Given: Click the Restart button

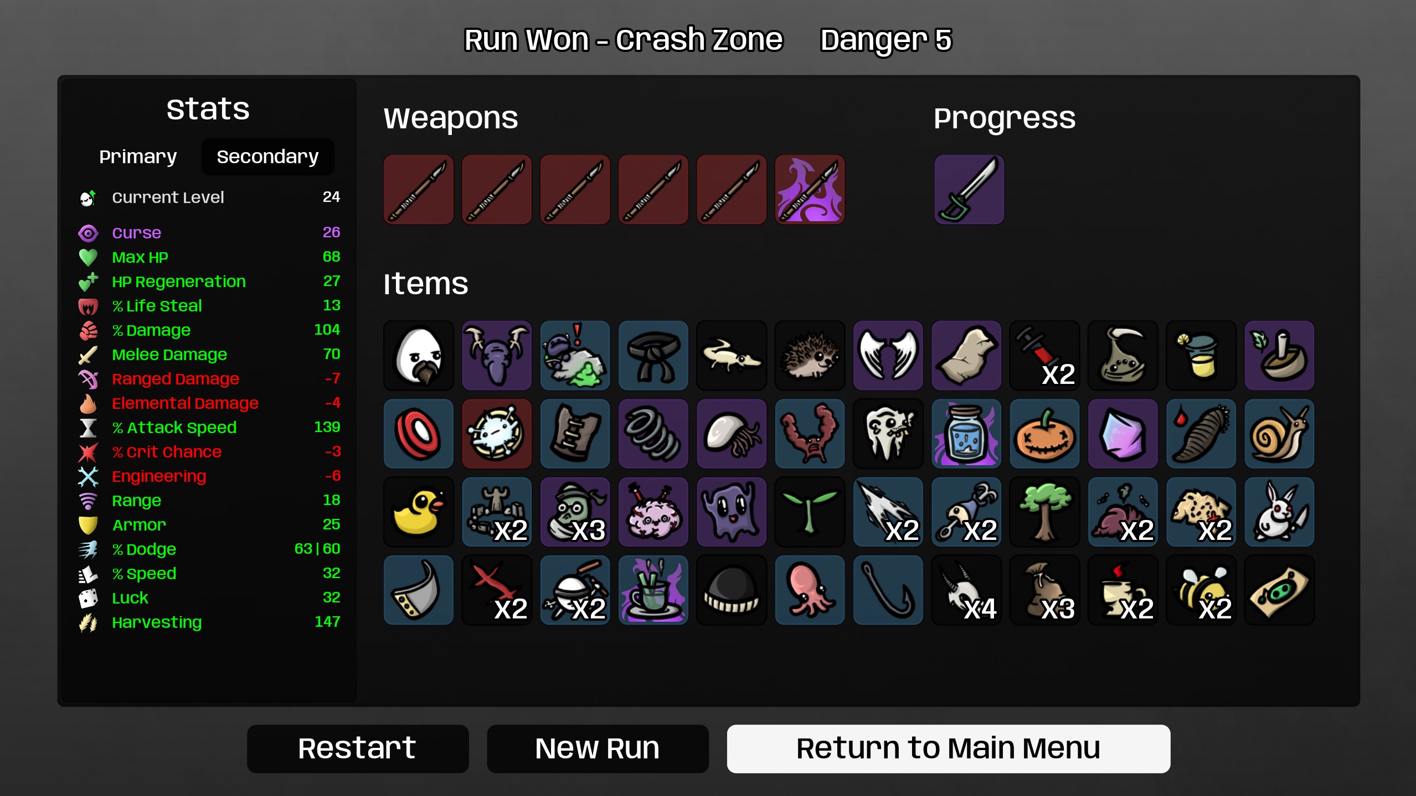Looking at the screenshot, I should pyautogui.click(x=358, y=748).
